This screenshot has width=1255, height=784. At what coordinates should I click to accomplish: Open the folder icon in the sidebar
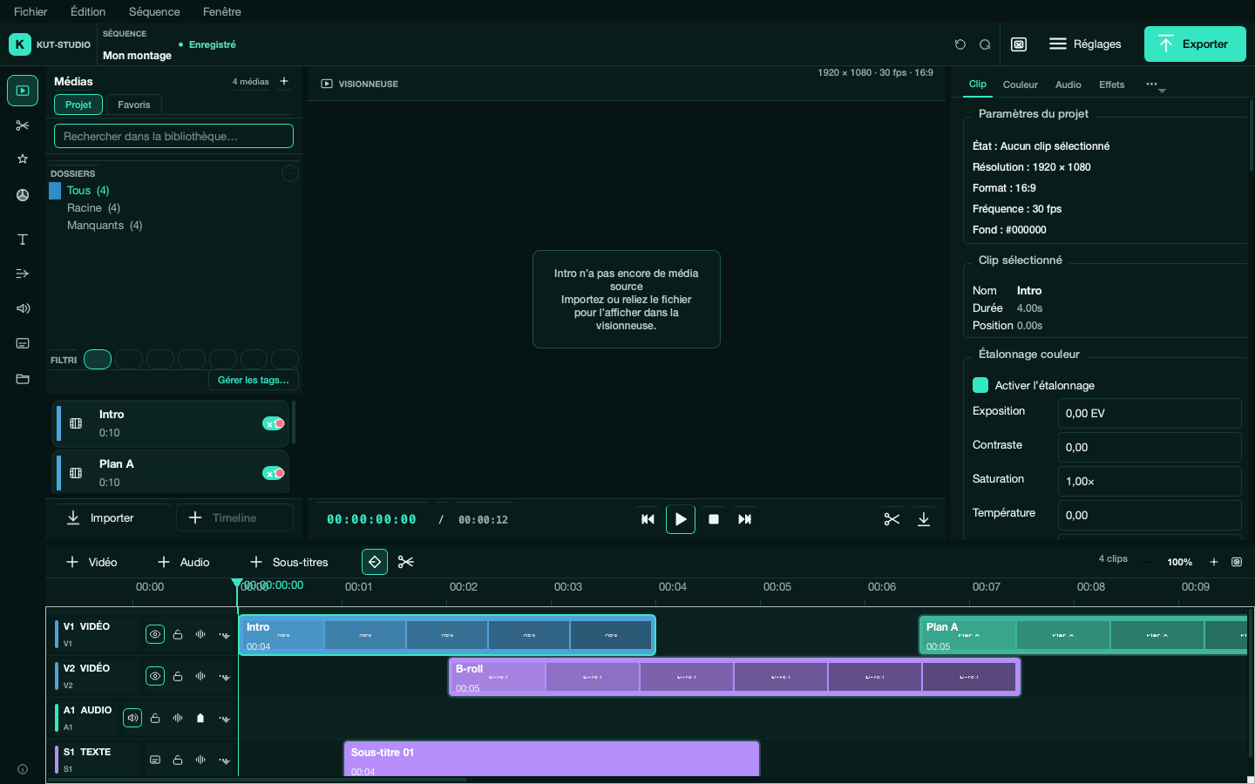coord(23,379)
